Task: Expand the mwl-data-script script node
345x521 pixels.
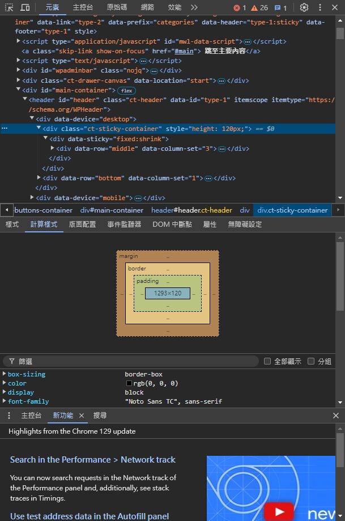Action: 19,41
